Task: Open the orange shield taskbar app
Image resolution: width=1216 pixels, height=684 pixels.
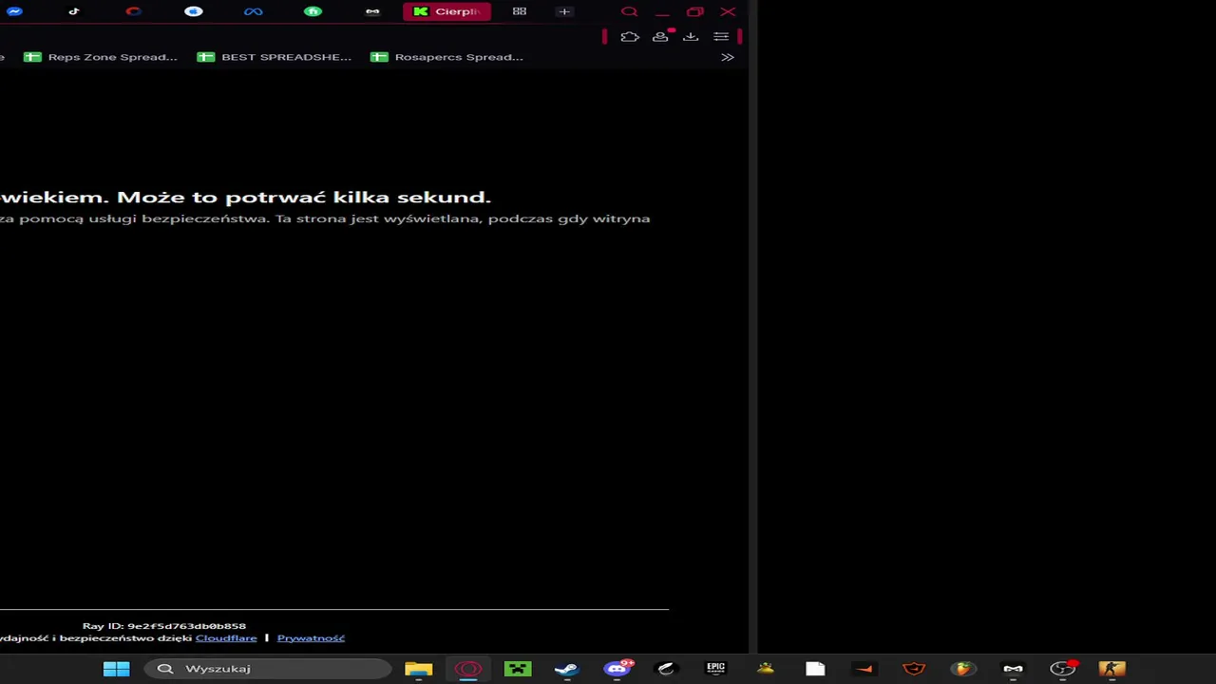Action: pyautogui.click(x=914, y=669)
